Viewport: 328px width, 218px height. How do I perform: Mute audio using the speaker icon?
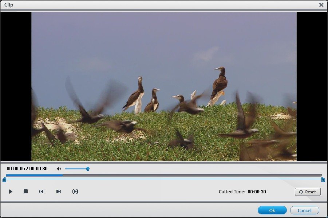tap(59, 168)
